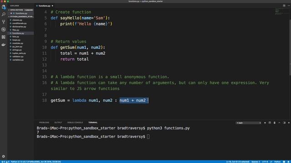Maximize panel size with the chevron-up icon
Viewport: 291px width, 163px height.
(279, 123)
